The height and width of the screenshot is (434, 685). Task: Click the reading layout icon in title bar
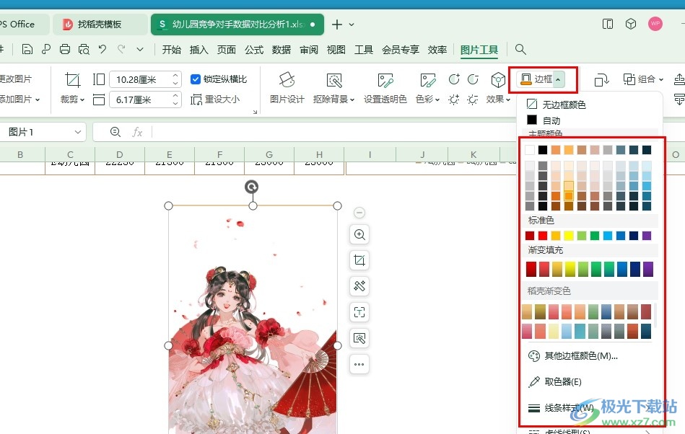pos(607,24)
